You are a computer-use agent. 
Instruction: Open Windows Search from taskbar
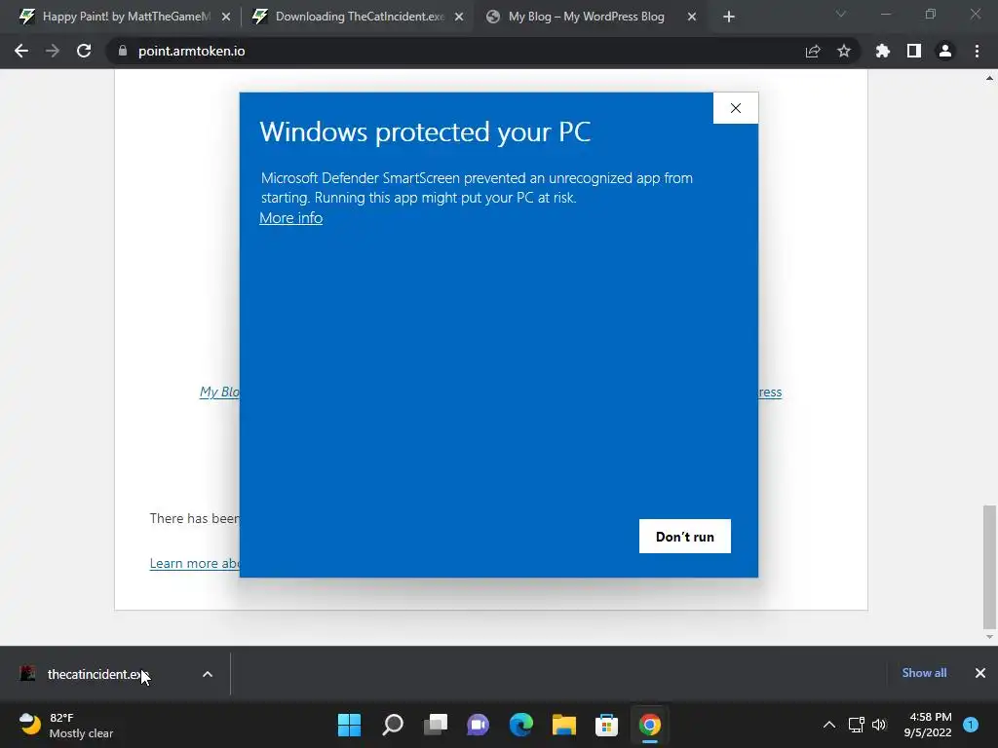pos(392,725)
